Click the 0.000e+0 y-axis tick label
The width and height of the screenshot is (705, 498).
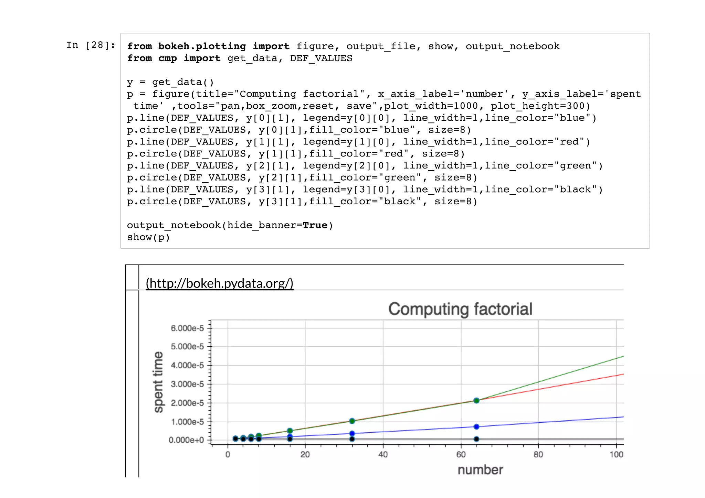186,440
